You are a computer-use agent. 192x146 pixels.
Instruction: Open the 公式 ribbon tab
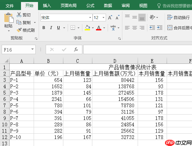[x=90, y=6]
